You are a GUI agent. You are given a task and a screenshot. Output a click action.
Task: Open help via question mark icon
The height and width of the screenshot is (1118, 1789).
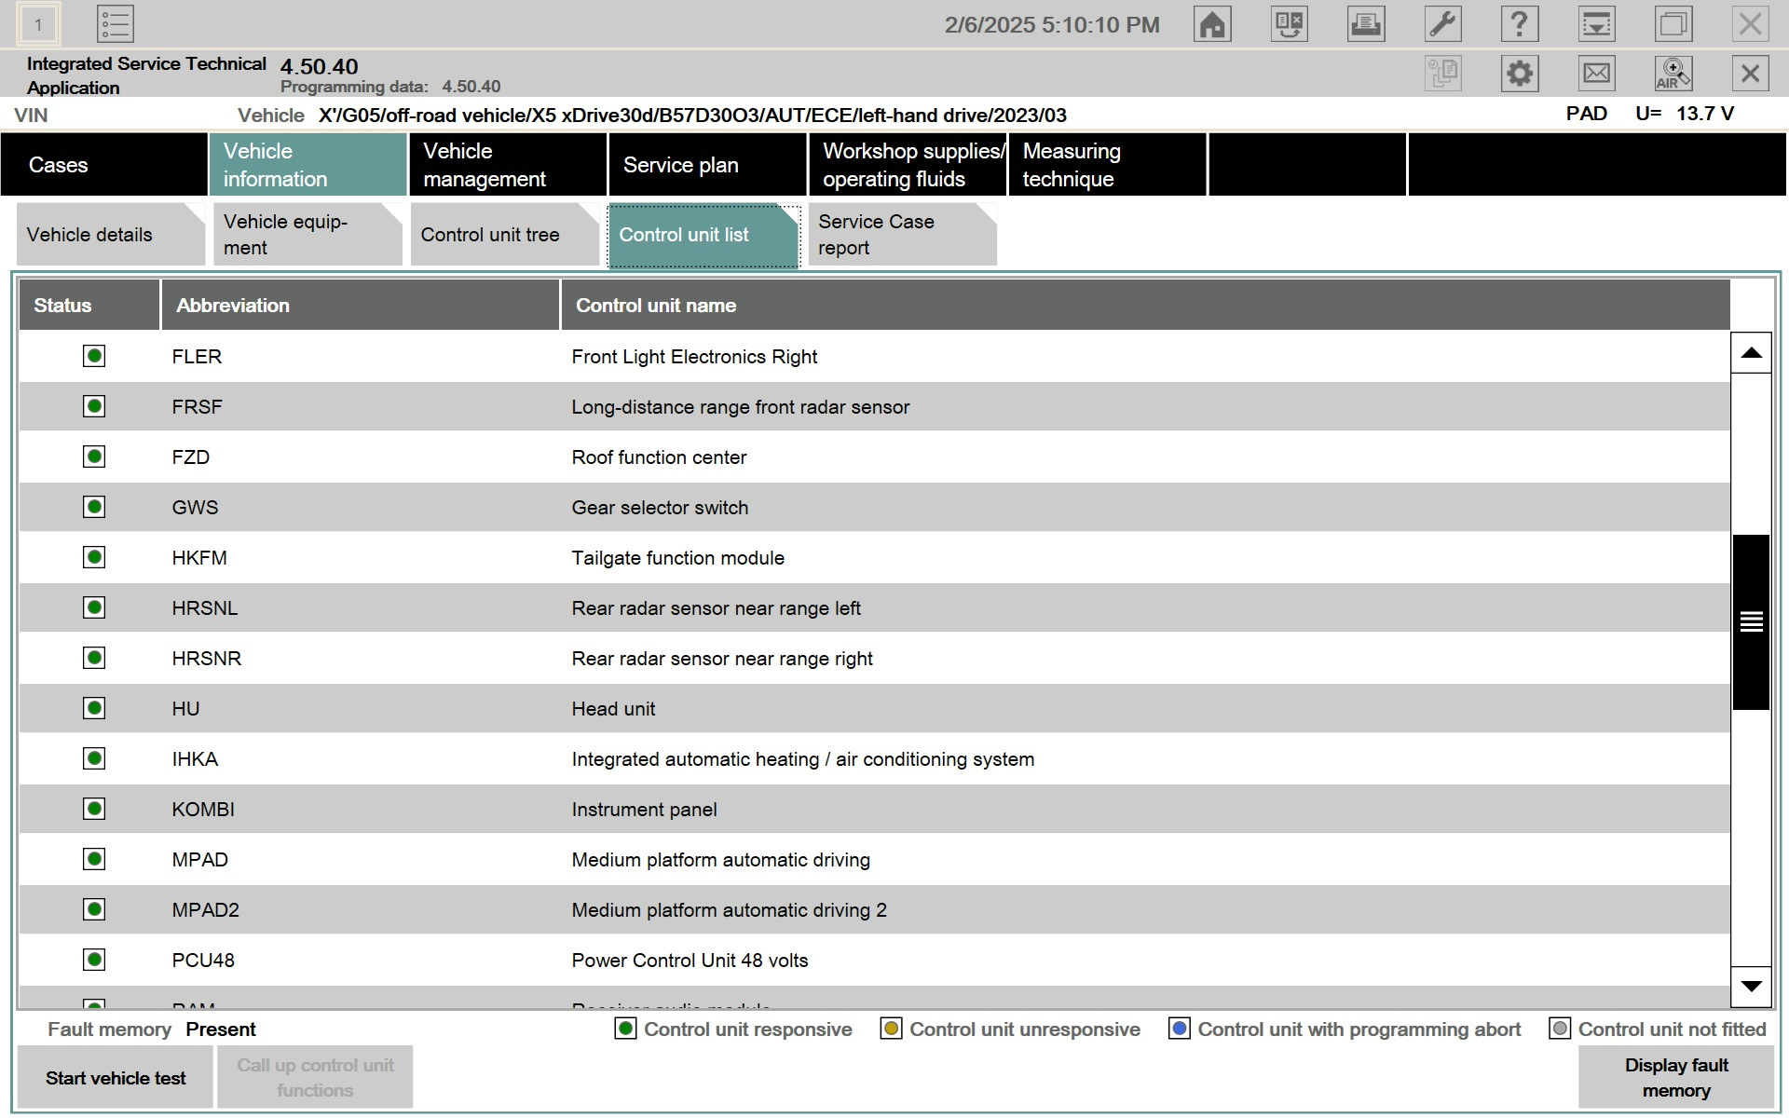point(1519,24)
